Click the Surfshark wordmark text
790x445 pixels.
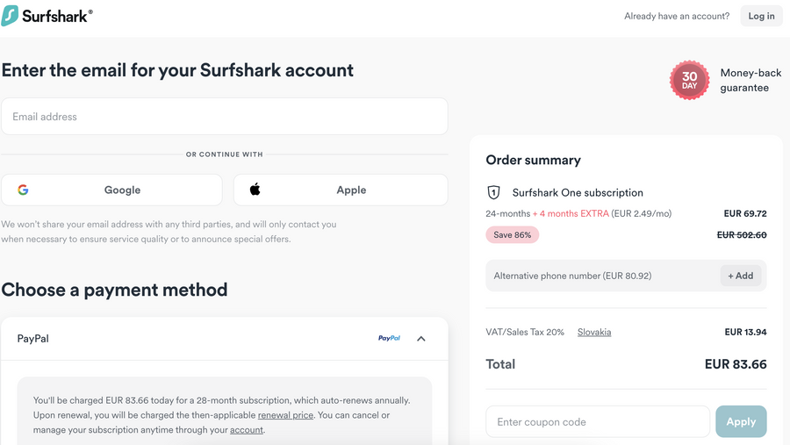click(x=57, y=16)
